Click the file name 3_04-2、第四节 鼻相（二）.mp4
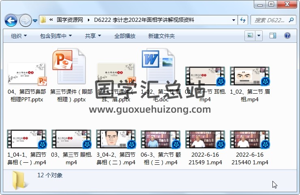This screenshot has width=300, height=195. click(x=116, y=158)
